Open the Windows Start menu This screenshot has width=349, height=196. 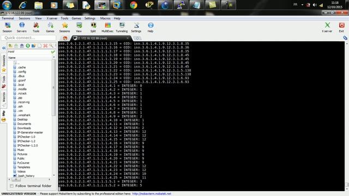point(7,5)
